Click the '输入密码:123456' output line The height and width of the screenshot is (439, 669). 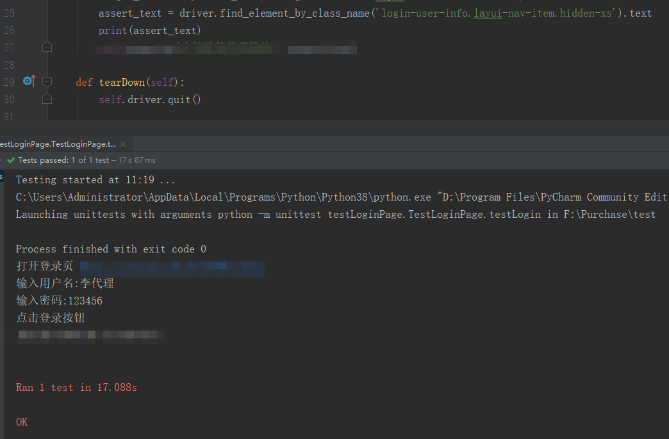(60, 301)
